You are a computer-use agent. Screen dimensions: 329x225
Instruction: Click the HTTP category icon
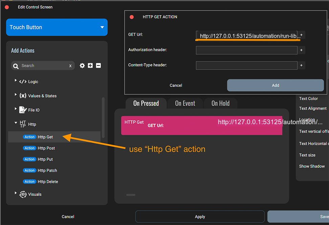click(x=23, y=124)
